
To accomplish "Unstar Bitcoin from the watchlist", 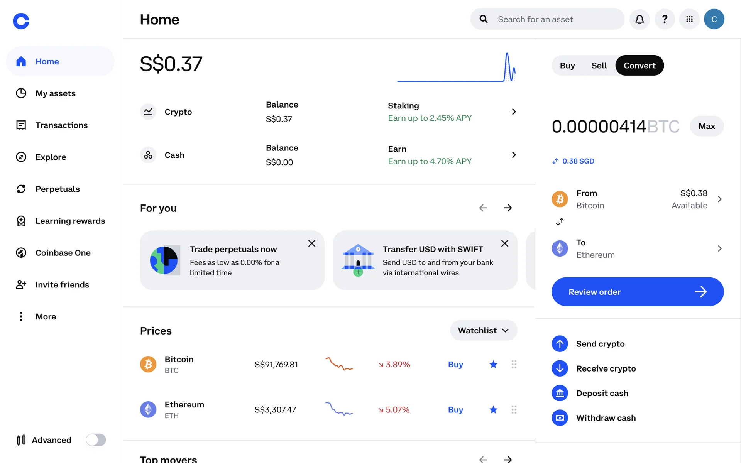I will 493,364.
